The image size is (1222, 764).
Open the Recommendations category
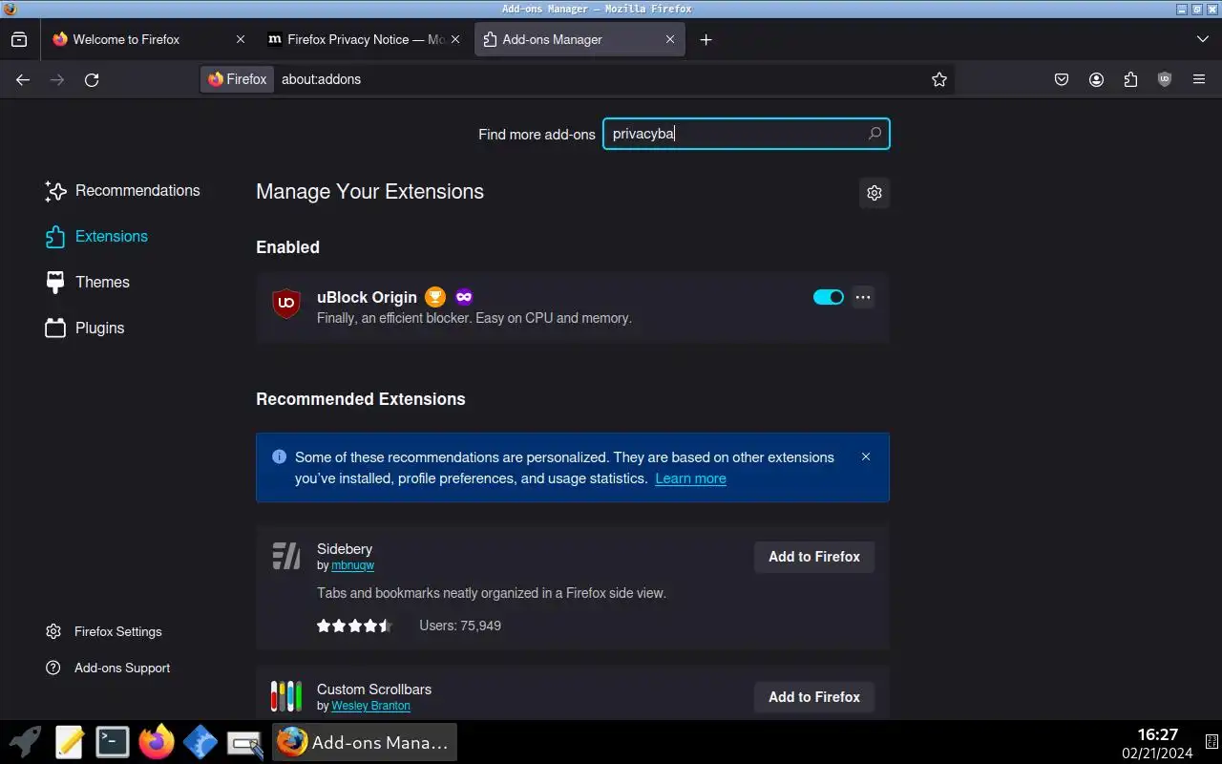(122, 191)
